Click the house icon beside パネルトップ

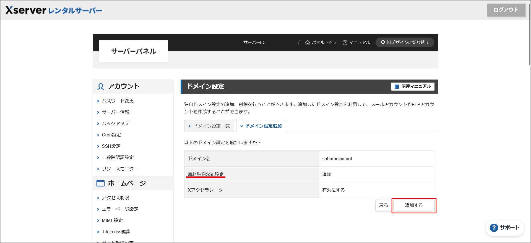click(307, 43)
